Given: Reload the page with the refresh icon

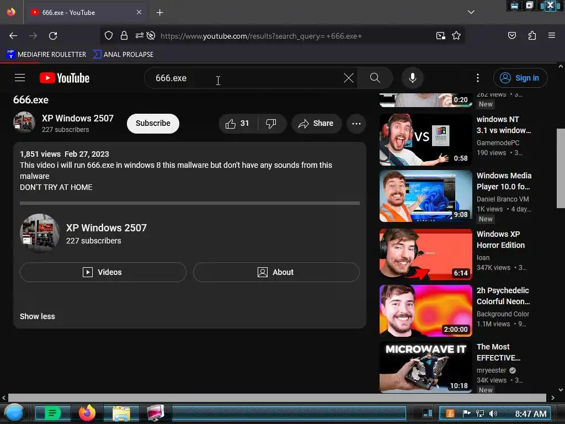Looking at the screenshot, I should [x=53, y=36].
